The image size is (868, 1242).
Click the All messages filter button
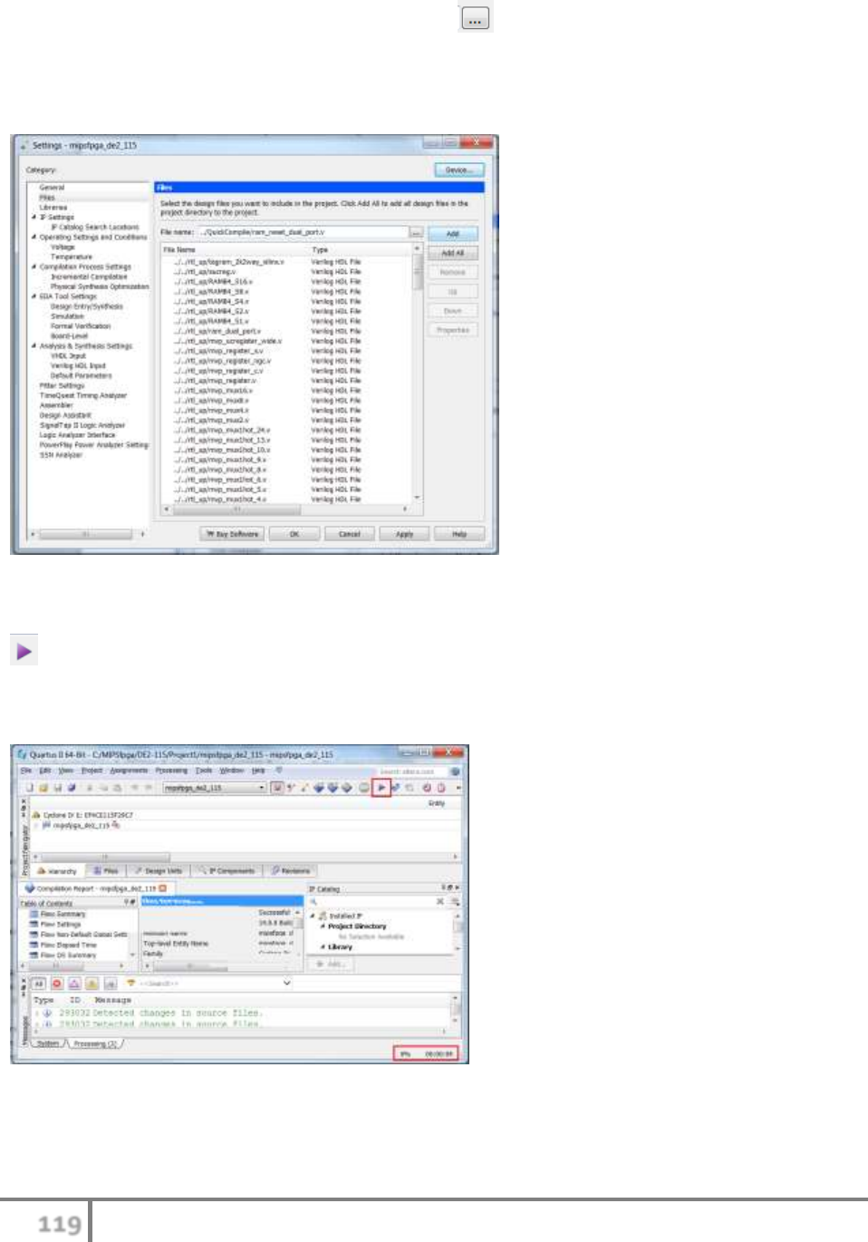pos(39,984)
